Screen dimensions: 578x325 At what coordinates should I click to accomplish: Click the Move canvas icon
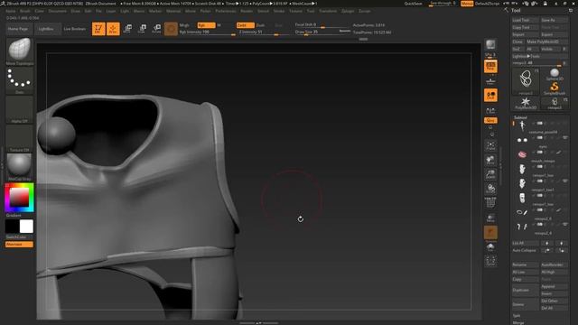(x=490, y=160)
